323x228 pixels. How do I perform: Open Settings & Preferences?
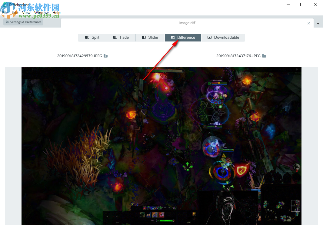pos(23,22)
